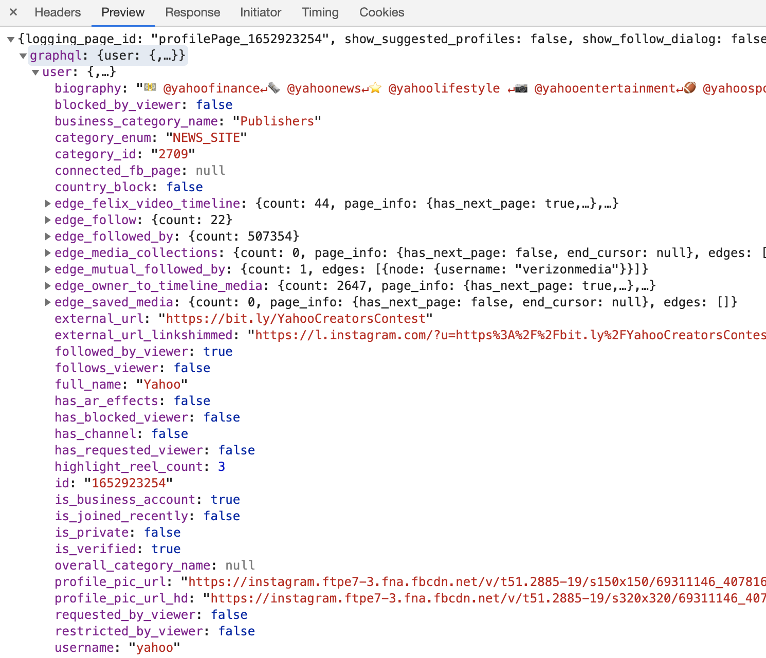Select the is_business_account row
766x658 pixels.
coord(148,500)
